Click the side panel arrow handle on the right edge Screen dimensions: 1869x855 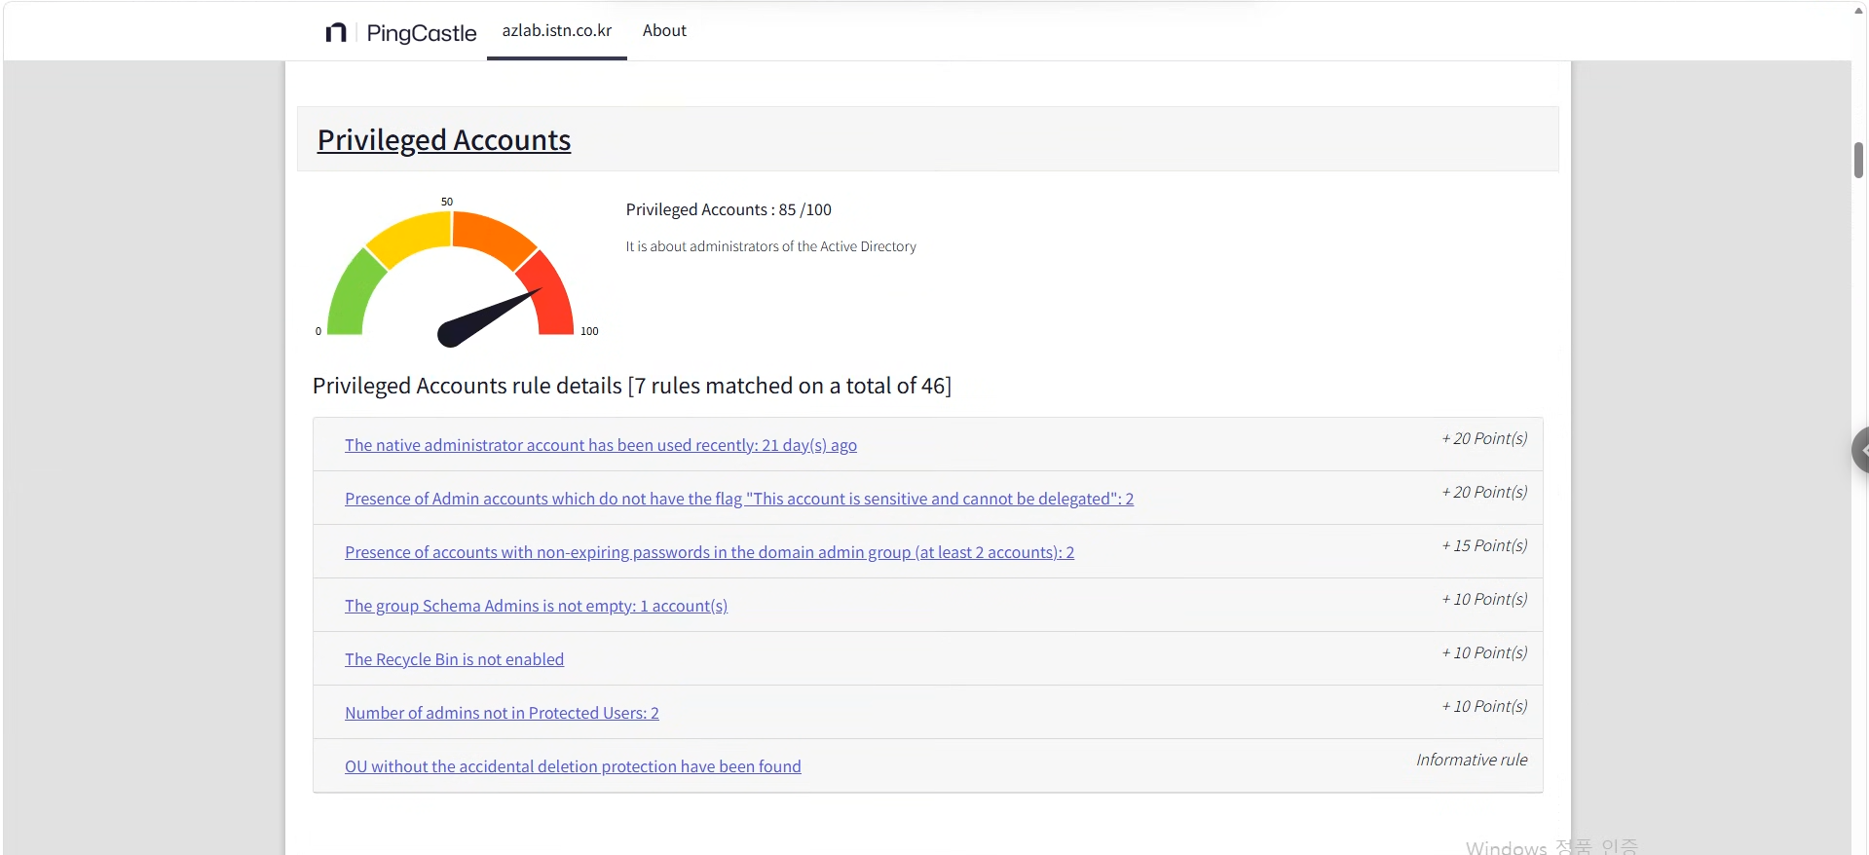click(1860, 450)
